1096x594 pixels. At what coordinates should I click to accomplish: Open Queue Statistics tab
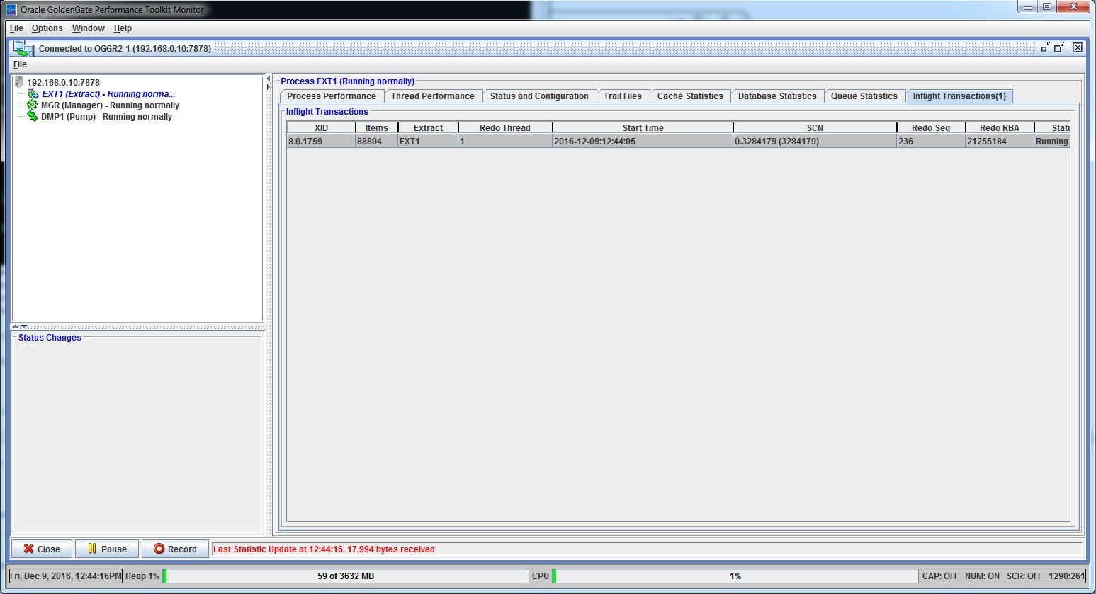[864, 96]
